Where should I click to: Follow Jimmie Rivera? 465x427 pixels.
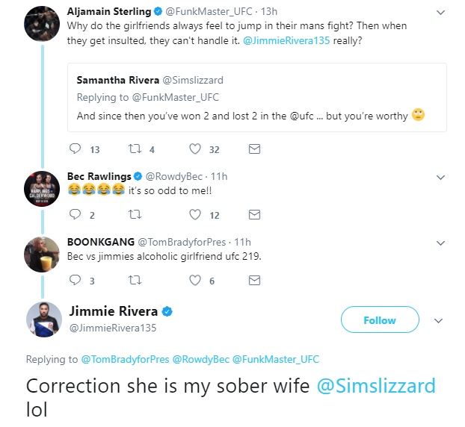pyautogui.click(x=379, y=320)
